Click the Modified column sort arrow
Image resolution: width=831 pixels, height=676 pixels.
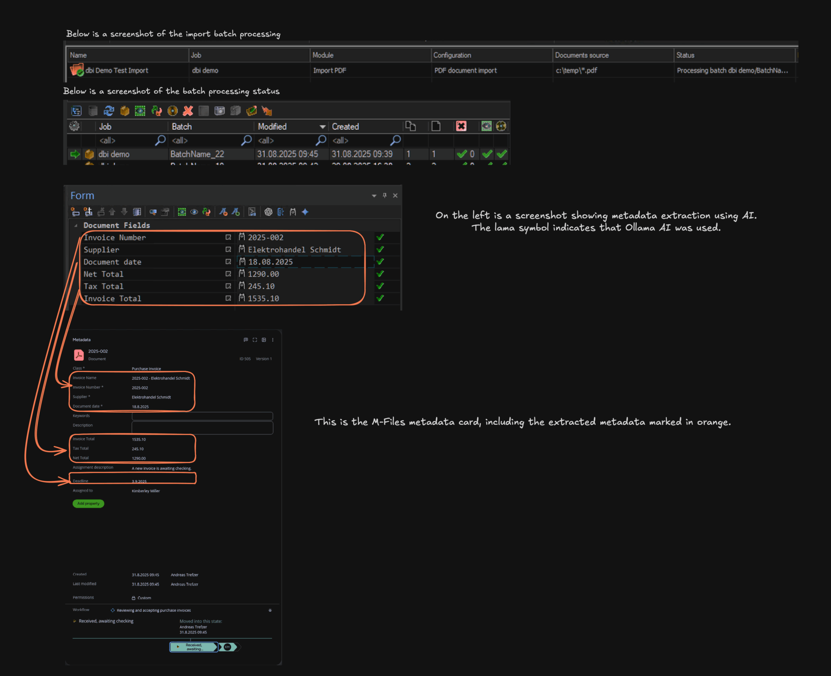point(323,127)
